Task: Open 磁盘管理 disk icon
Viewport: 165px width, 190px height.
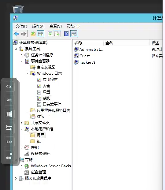Action: coord(27,172)
